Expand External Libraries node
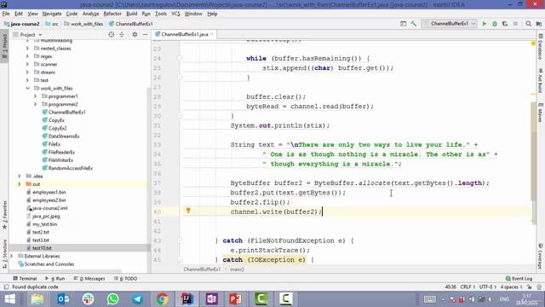Screen dimensions: 545x307 11,256
